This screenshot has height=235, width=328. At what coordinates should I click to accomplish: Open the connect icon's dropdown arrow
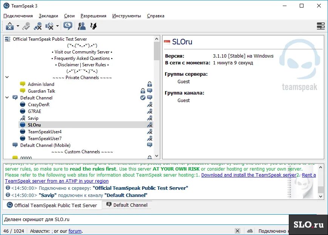pyautogui.click(x=18, y=26)
